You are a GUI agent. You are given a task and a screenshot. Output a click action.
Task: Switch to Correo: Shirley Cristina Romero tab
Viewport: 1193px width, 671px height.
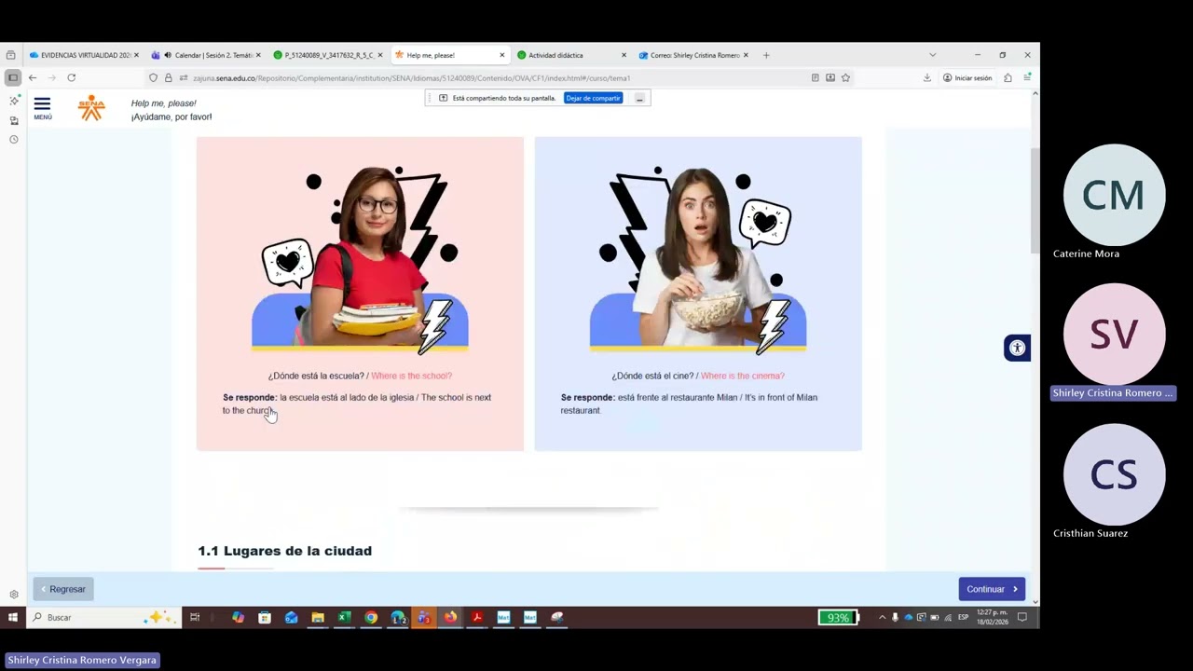[693, 55]
